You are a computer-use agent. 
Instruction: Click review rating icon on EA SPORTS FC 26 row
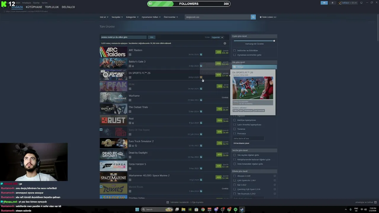coord(201,77)
